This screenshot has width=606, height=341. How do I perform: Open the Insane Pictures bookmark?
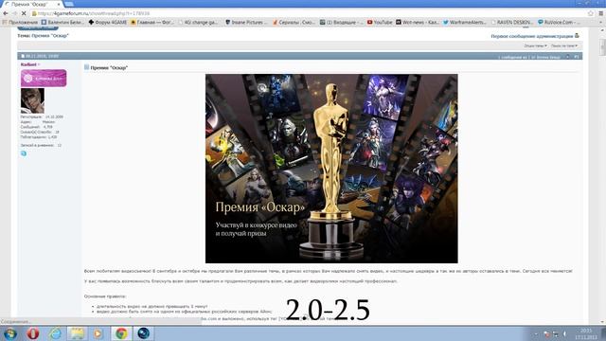click(x=246, y=23)
